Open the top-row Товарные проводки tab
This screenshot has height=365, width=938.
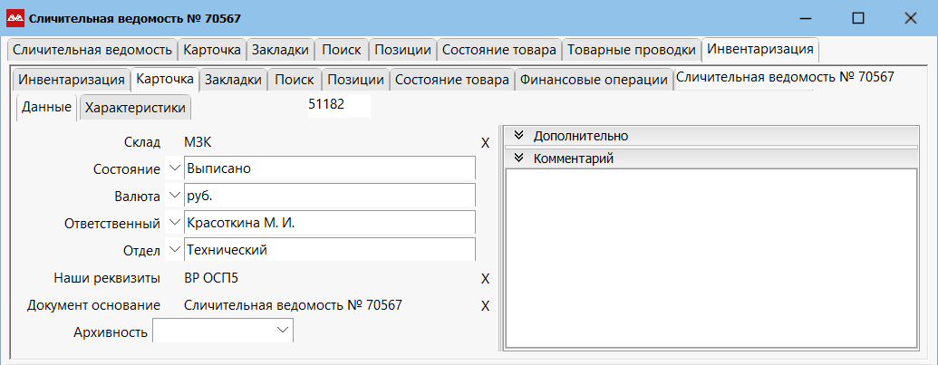[x=632, y=50]
